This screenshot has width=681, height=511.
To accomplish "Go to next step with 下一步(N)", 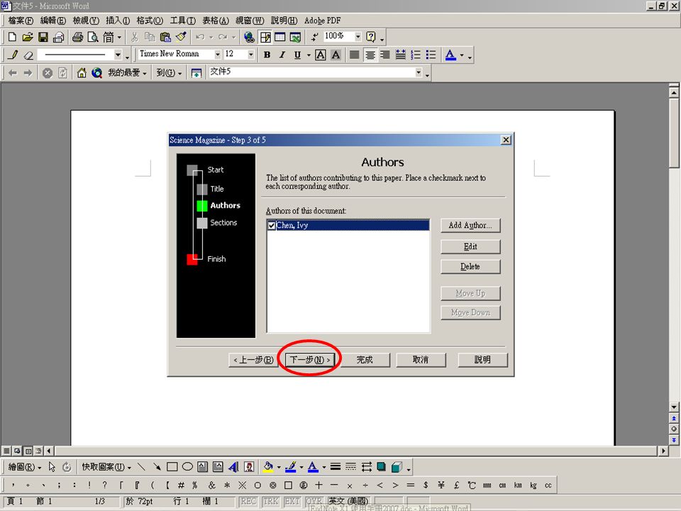I will coord(310,360).
